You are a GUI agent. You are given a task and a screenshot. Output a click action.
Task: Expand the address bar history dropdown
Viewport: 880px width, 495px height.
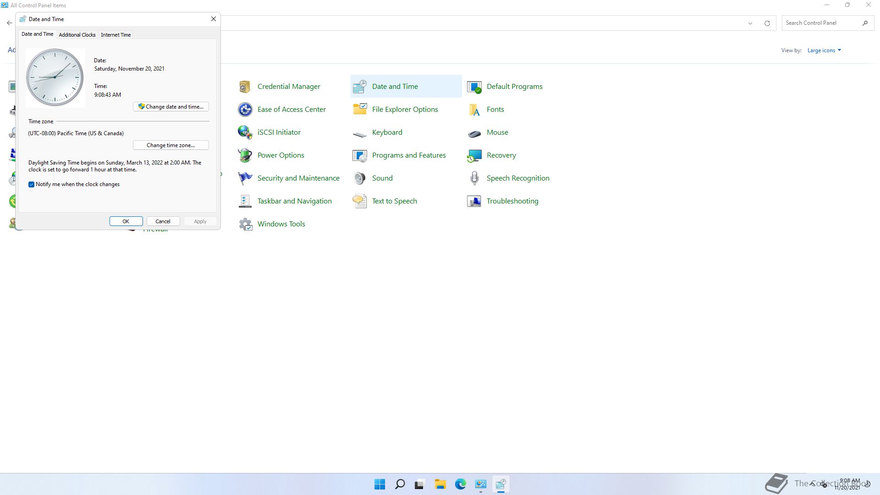tap(750, 23)
